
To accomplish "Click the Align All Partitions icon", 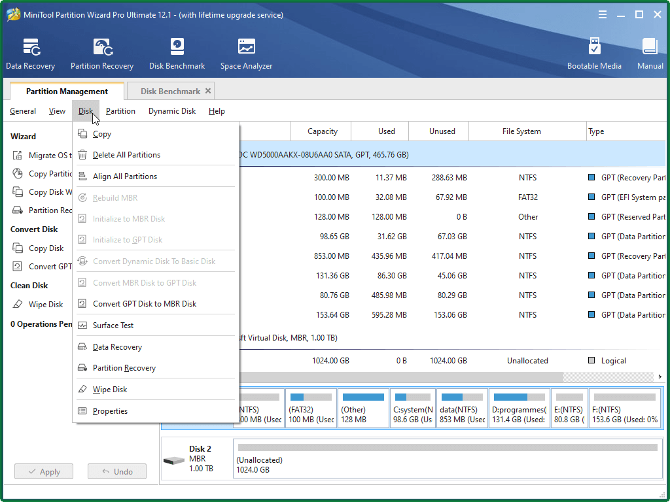I will pyautogui.click(x=82, y=176).
